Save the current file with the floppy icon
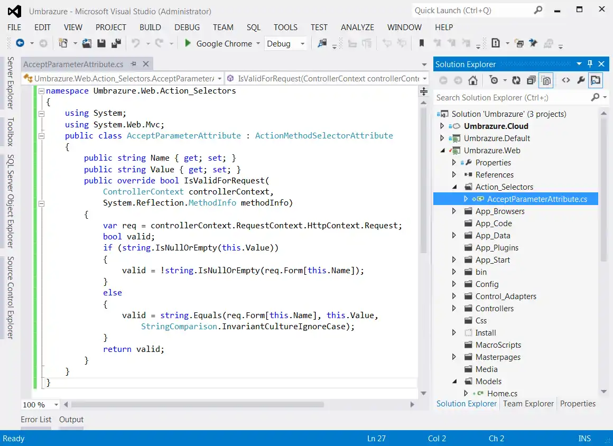This screenshot has height=446, width=613. 101,43
